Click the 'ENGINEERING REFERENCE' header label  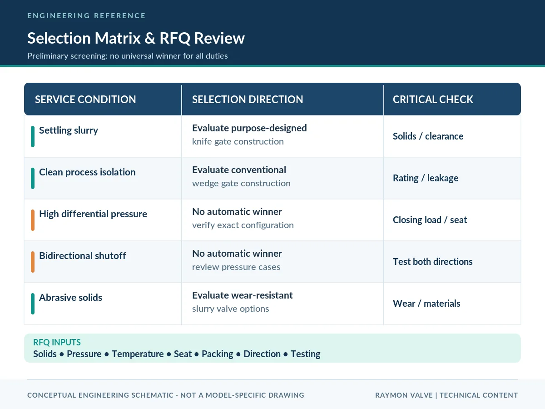pyautogui.click(x=86, y=16)
